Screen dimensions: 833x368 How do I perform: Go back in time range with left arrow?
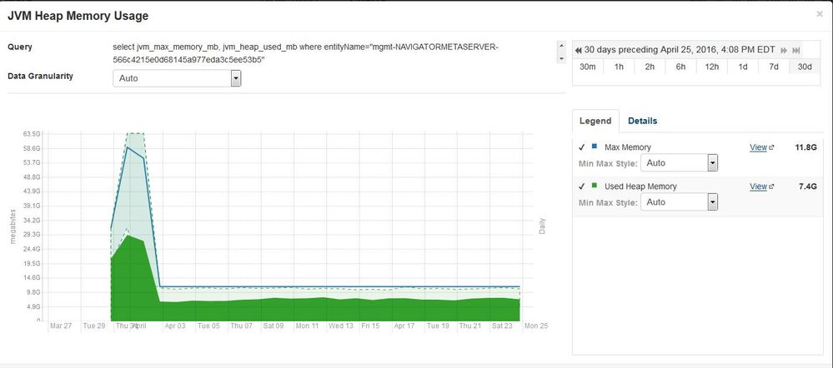click(x=579, y=51)
